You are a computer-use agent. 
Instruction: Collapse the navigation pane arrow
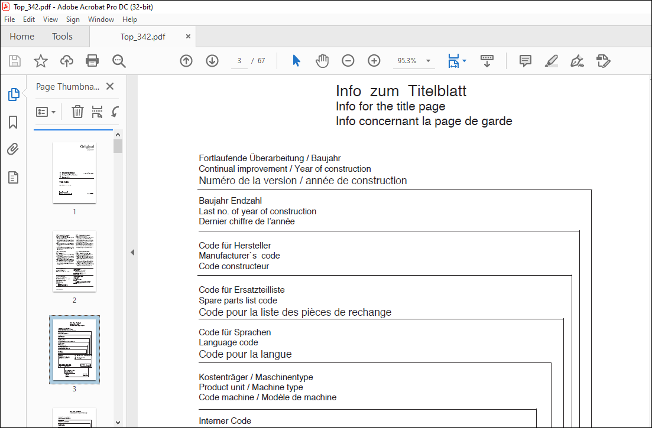click(132, 252)
